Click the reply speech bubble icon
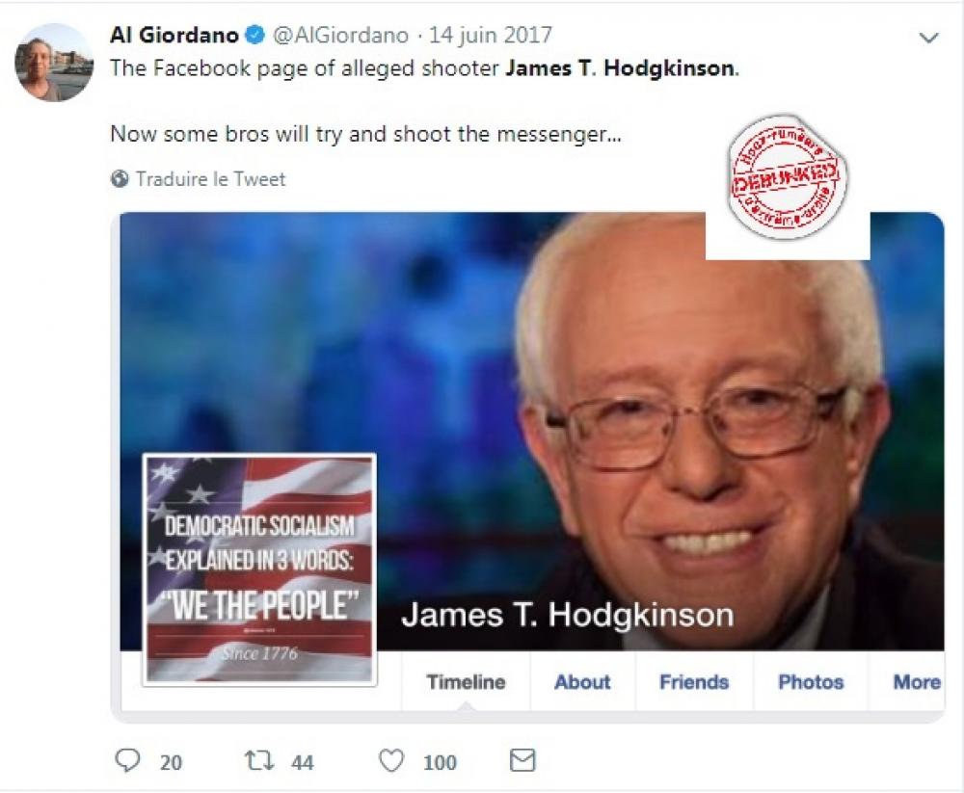 coord(127,761)
